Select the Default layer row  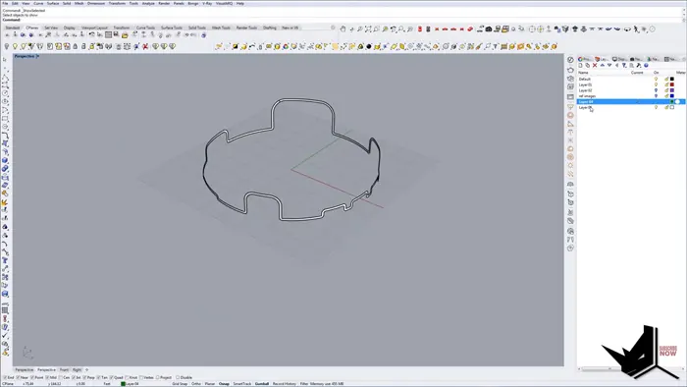(631, 80)
